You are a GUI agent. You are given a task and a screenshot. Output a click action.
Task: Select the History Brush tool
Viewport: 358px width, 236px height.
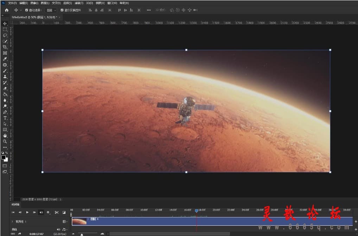(x=5, y=83)
